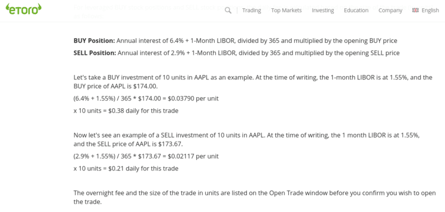Click the $0.38 daily for this trade line

[x=126, y=110]
